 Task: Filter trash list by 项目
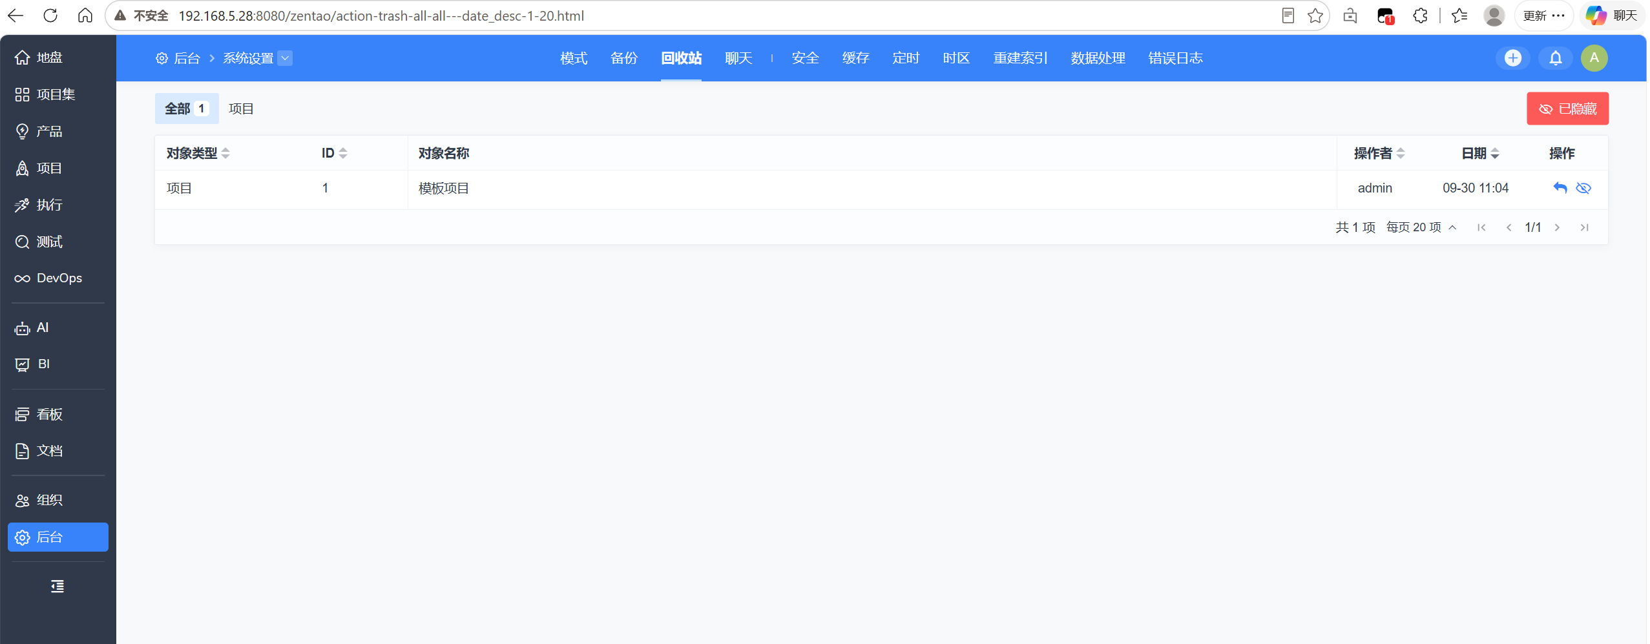pyautogui.click(x=241, y=109)
